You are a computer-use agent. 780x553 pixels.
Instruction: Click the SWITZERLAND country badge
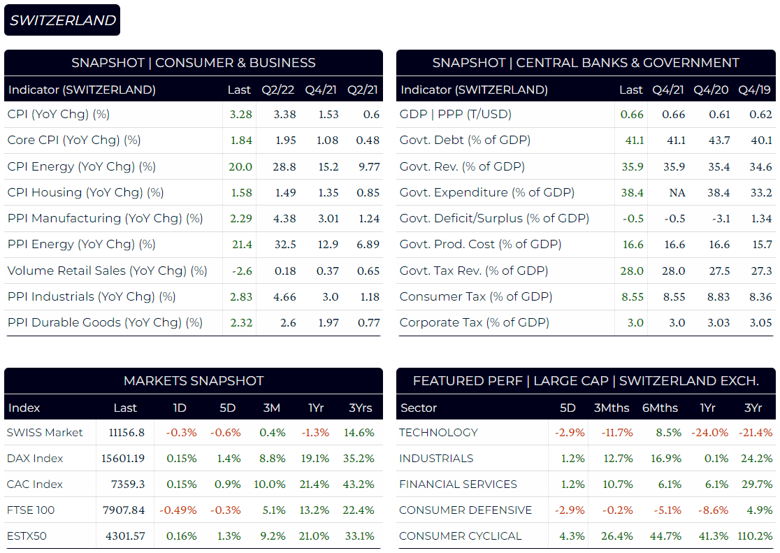62,20
